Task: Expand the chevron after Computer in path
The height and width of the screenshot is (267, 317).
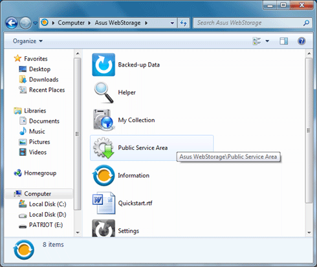Action: 89,23
